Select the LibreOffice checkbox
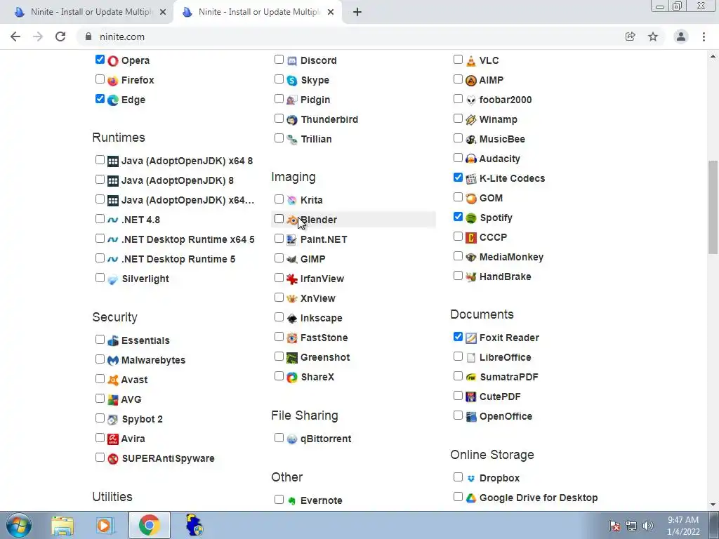The height and width of the screenshot is (539, 719). [458, 357]
